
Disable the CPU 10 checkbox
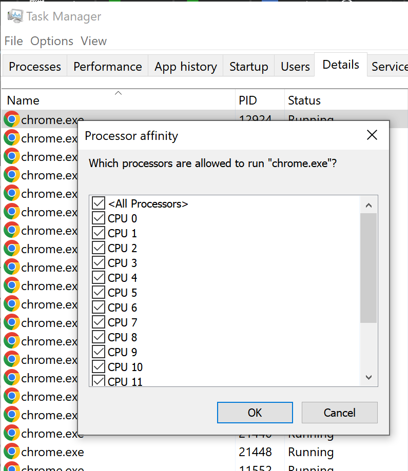99,367
